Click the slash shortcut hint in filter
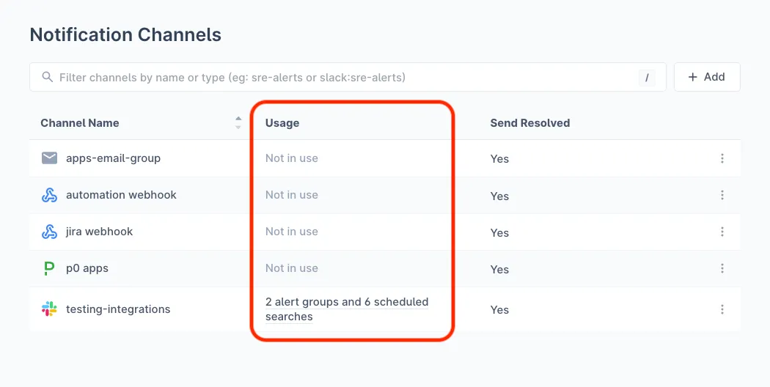Viewport: 770px width, 387px height. (x=647, y=77)
